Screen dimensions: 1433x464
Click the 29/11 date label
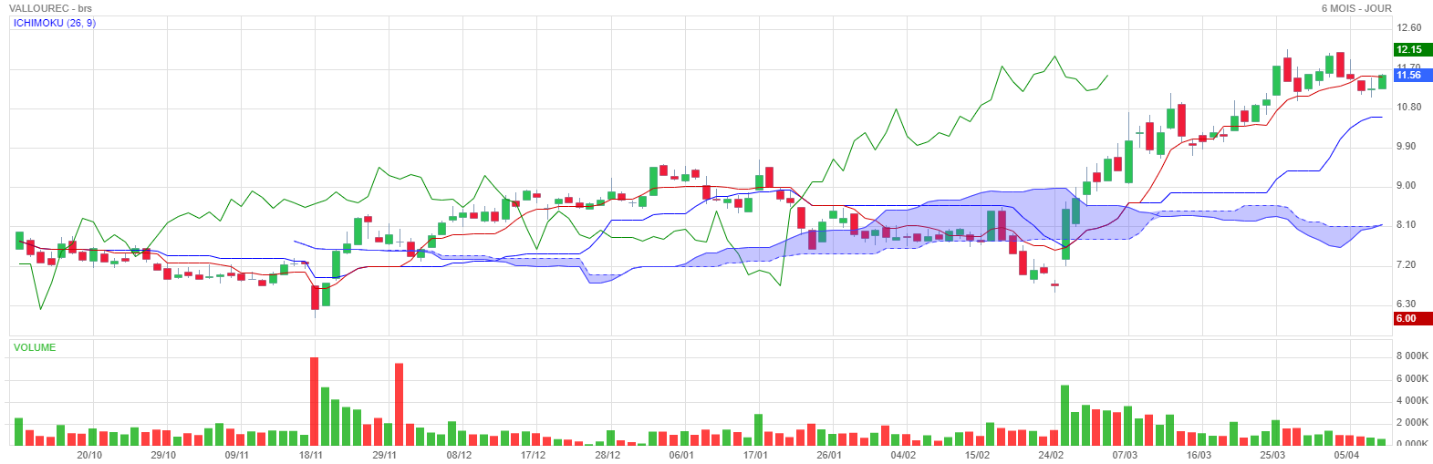tap(385, 455)
